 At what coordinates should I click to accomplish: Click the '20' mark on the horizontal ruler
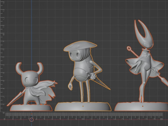point(161,119)
